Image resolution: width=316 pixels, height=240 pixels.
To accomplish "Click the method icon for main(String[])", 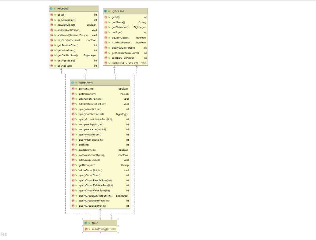I will (x=86, y=229).
